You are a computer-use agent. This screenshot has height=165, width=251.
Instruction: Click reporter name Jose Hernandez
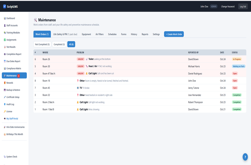195,95
